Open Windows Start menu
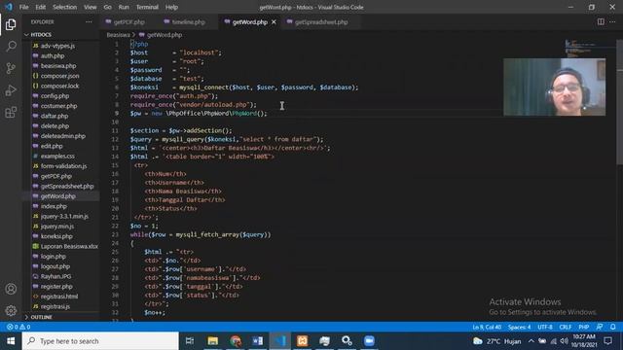This screenshot has height=350, width=623. [11, 341]
